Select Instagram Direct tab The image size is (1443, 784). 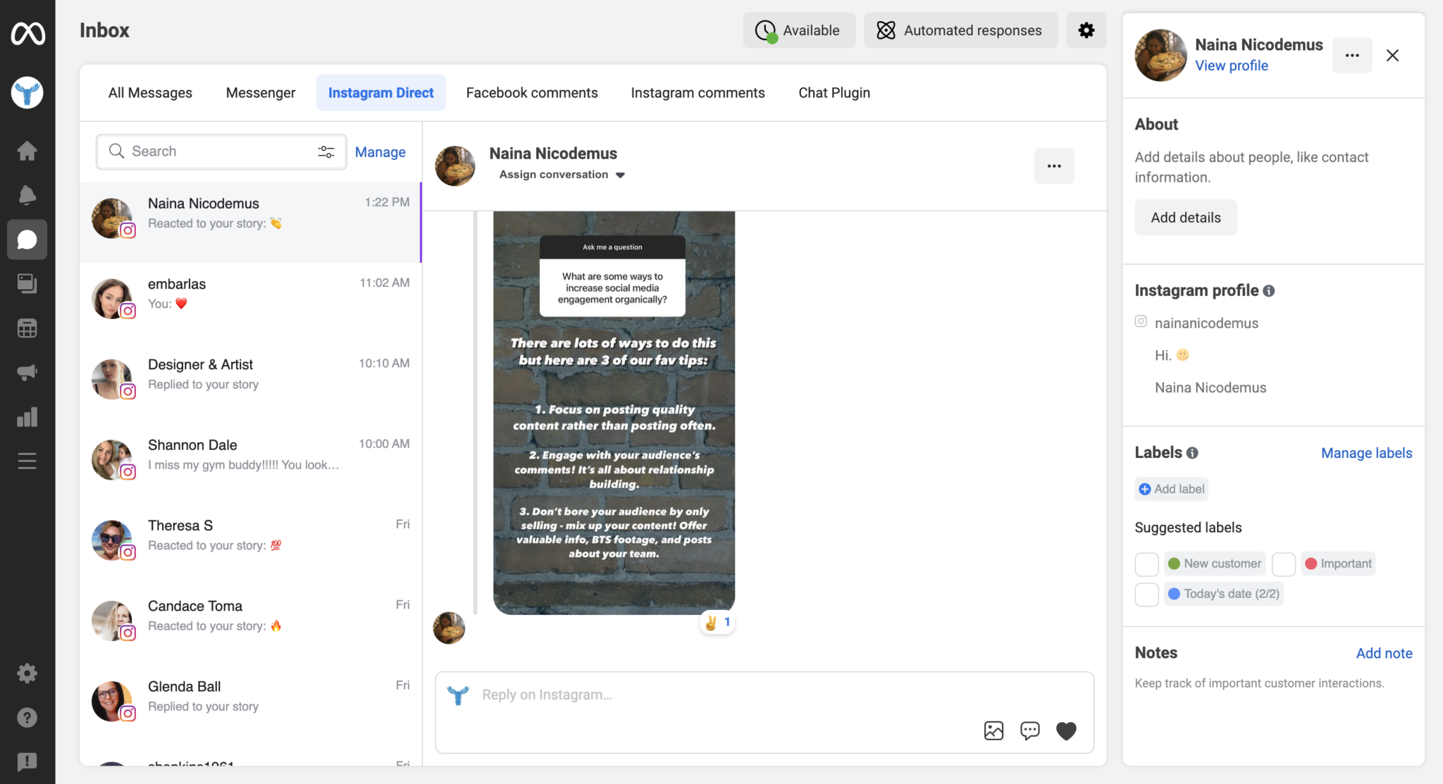tap(380, 93)
